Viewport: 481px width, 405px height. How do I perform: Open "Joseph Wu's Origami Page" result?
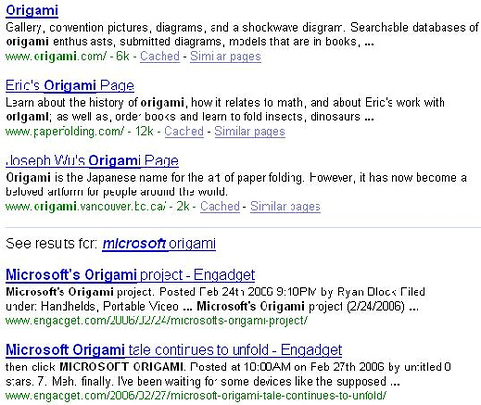pos(92,161)
